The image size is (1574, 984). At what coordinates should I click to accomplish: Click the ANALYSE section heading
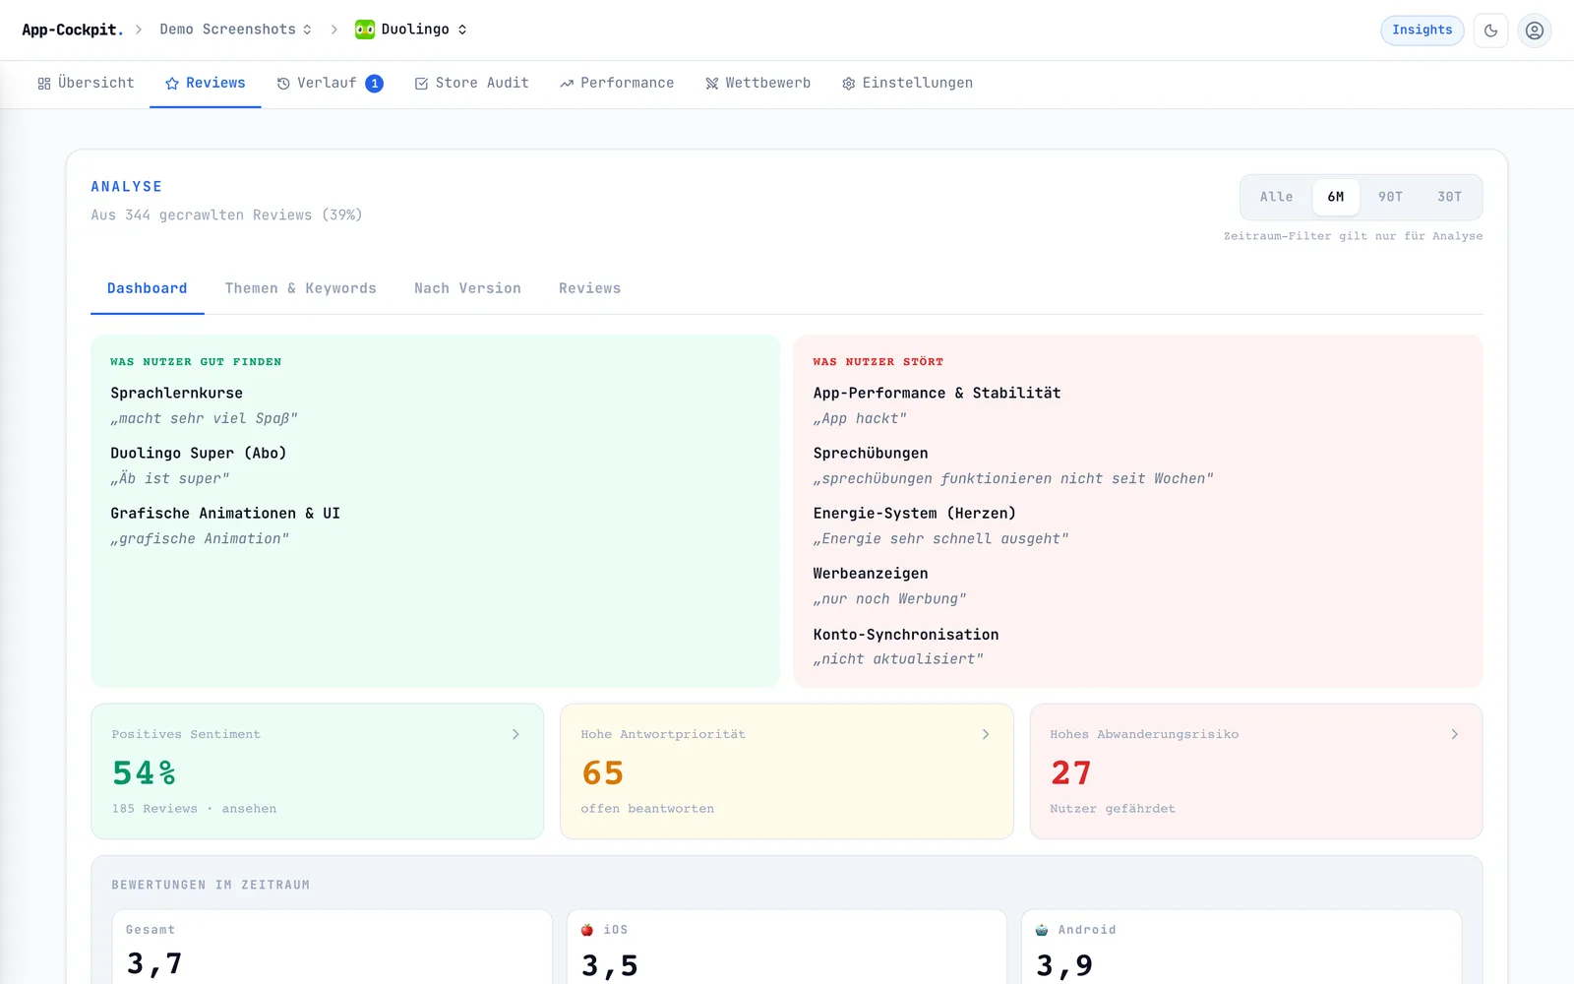tap(127, 187)
